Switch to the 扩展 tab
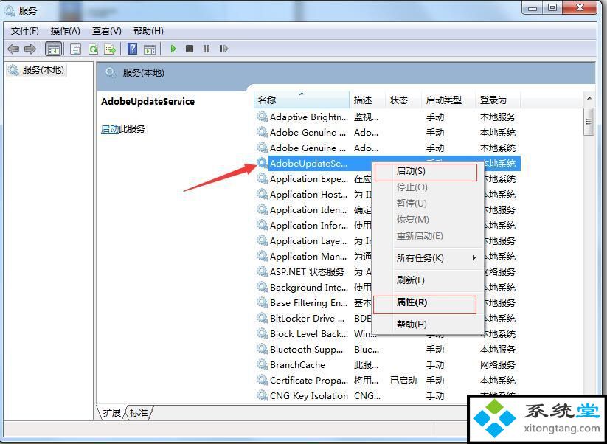The image size is (607, 444). pos(111,412)
